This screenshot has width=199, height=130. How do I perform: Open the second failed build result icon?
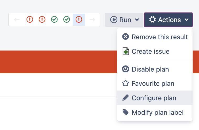[42, 20]
